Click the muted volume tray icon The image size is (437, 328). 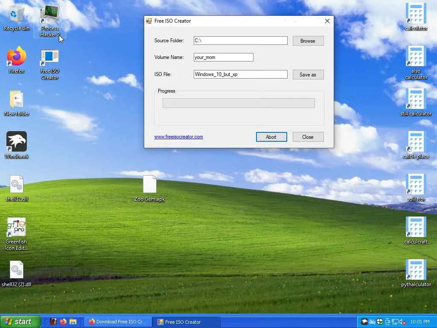[x=402, y=322]
